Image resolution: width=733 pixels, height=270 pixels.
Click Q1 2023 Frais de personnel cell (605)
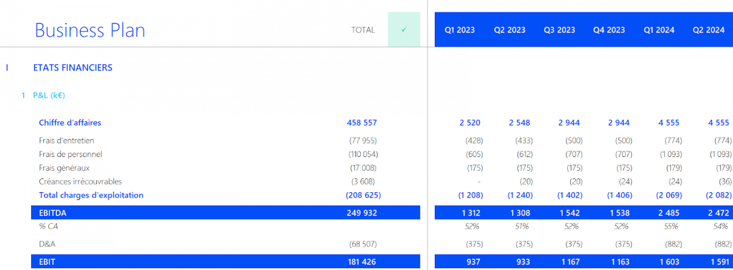click(x=474, y=154)
